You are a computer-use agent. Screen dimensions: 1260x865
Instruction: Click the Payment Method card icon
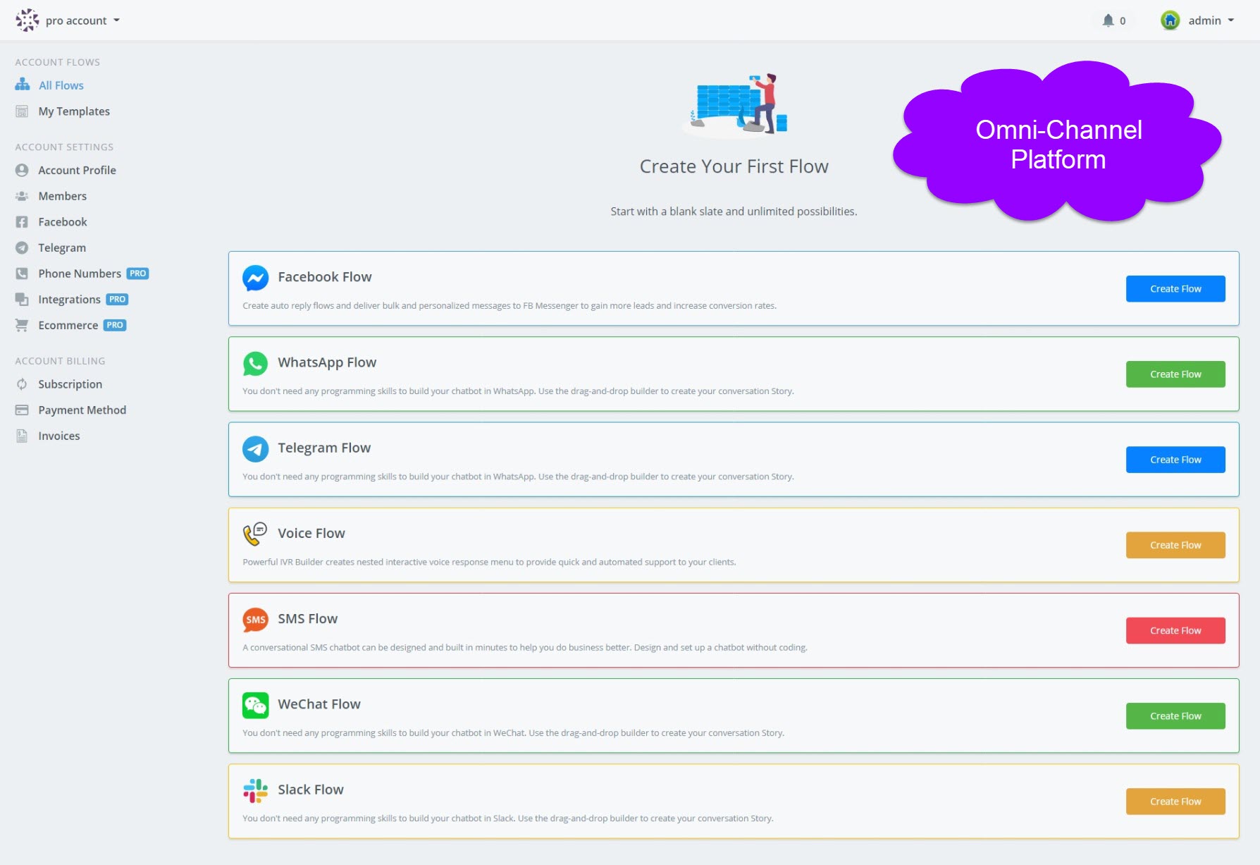(22, 410)
